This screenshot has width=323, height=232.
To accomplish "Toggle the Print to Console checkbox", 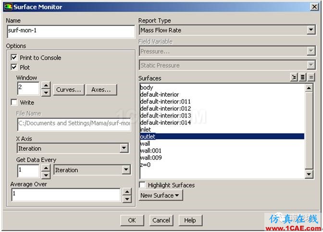I will (14, 58).
